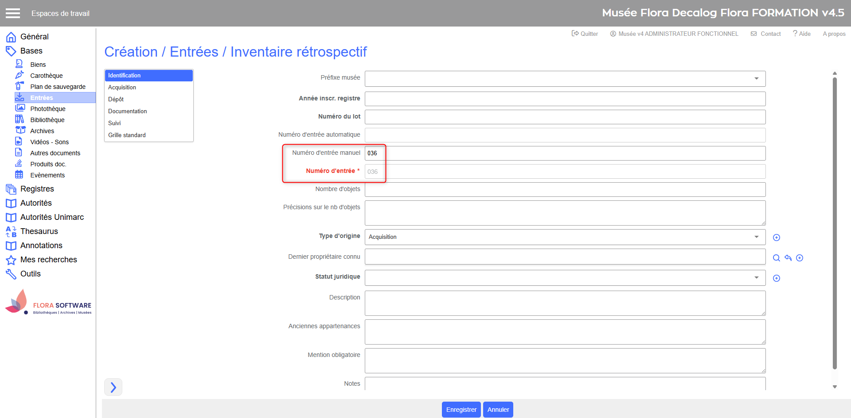The image size is (851, 418).
Task: Open the Statut juridique dropdown
Action: pyautogui.click(x=756, y=278)
